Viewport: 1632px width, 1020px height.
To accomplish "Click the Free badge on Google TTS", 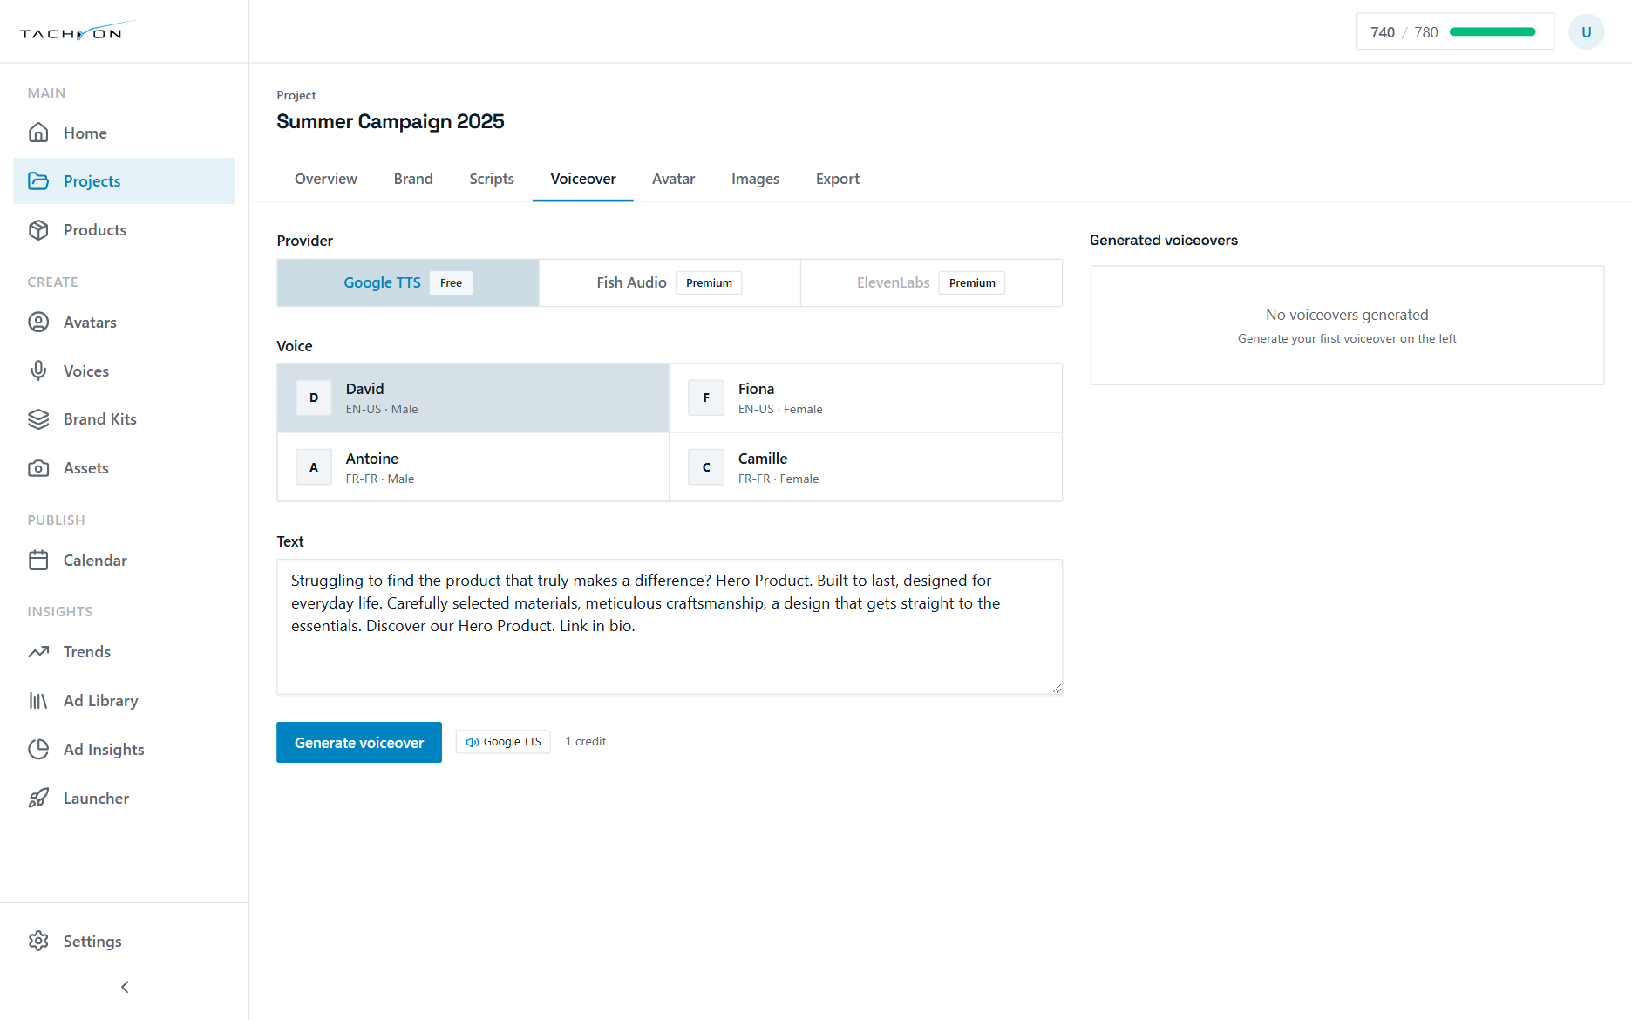I will point(451,282).
